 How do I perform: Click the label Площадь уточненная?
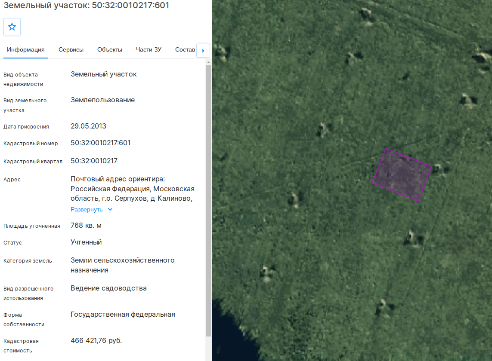tap(32, 226)
